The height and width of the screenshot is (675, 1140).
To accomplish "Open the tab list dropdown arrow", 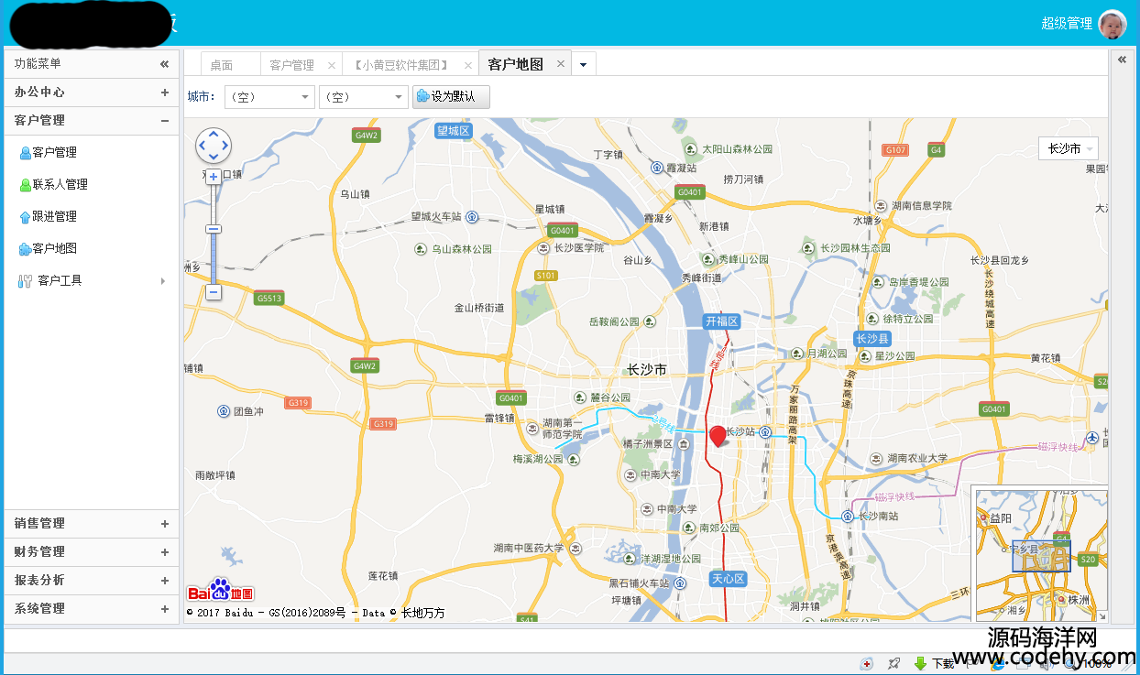I will pyautogui.click(x=584, y=65).
